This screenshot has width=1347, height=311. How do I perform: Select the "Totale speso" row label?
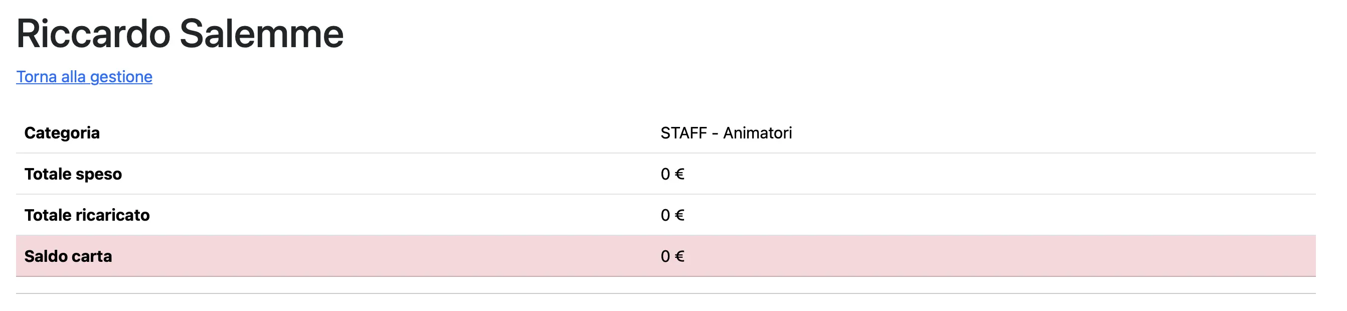tap(73, 174)
